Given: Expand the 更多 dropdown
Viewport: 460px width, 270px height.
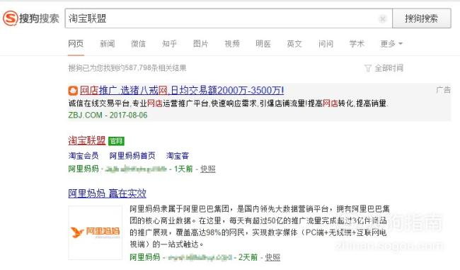Looking at the screenshot, I should pyautogui.click(x=391, y=44).
